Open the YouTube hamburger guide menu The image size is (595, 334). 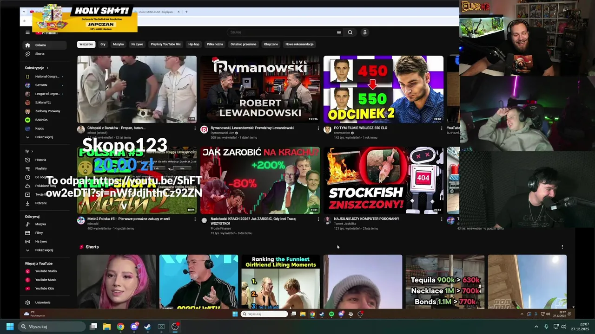(x=27, y=32)
